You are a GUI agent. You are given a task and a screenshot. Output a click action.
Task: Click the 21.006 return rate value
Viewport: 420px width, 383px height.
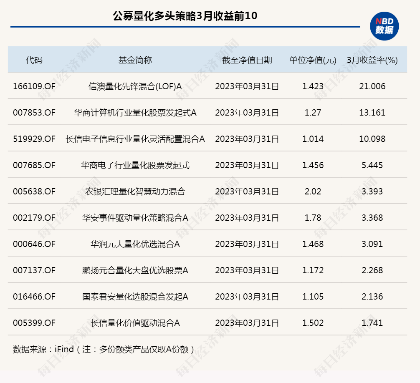372,86
